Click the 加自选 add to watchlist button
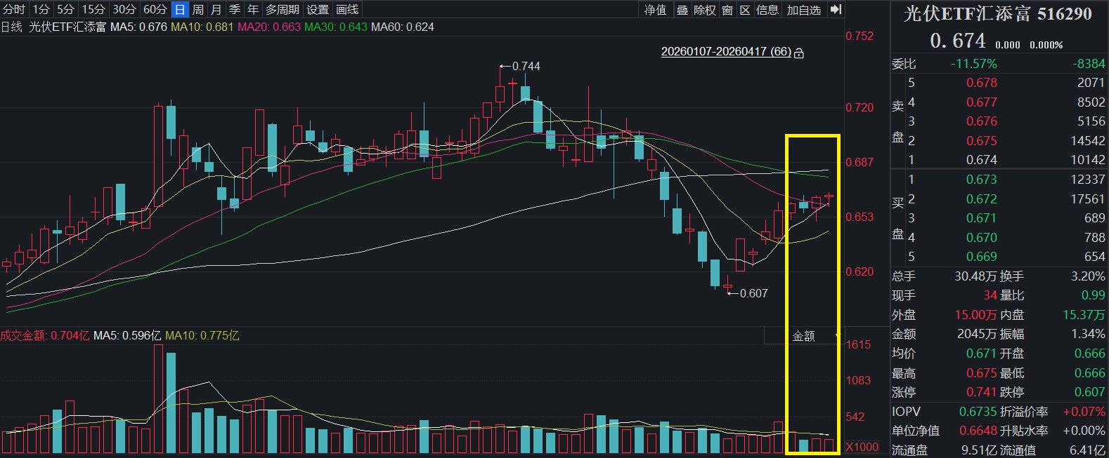 point(803,10)
